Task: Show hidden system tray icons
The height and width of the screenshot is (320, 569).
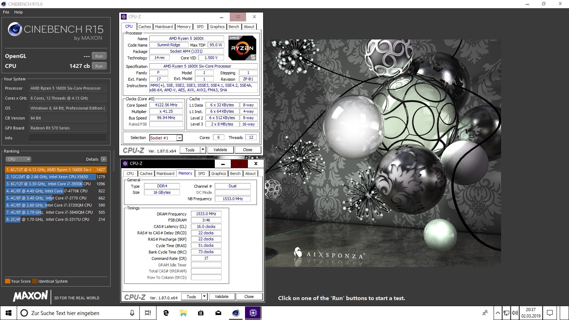Action: [x=498, y=313]
